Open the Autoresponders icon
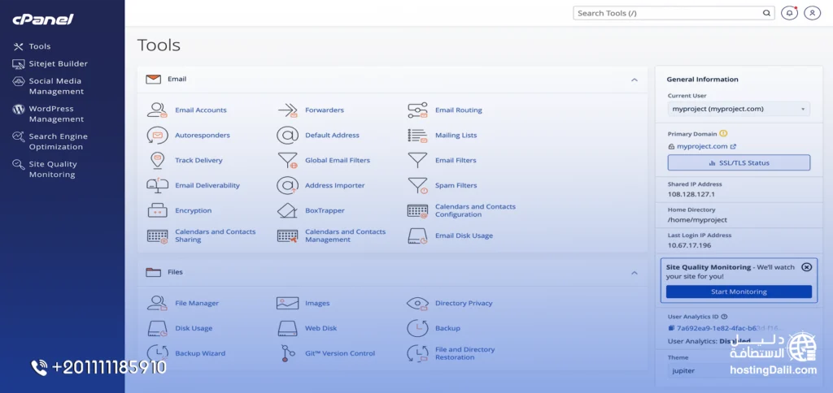 157,136
